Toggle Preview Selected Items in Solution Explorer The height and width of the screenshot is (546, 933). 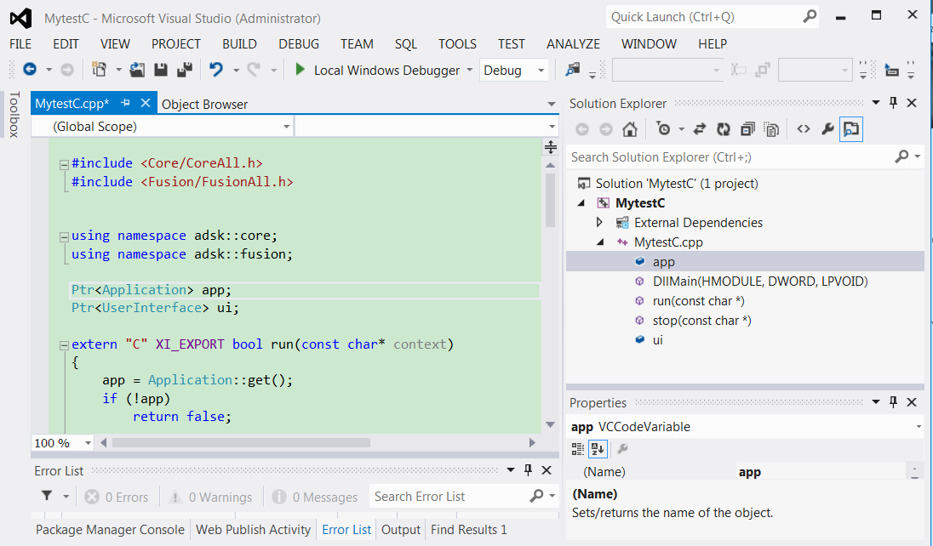[x=850, y=129]
